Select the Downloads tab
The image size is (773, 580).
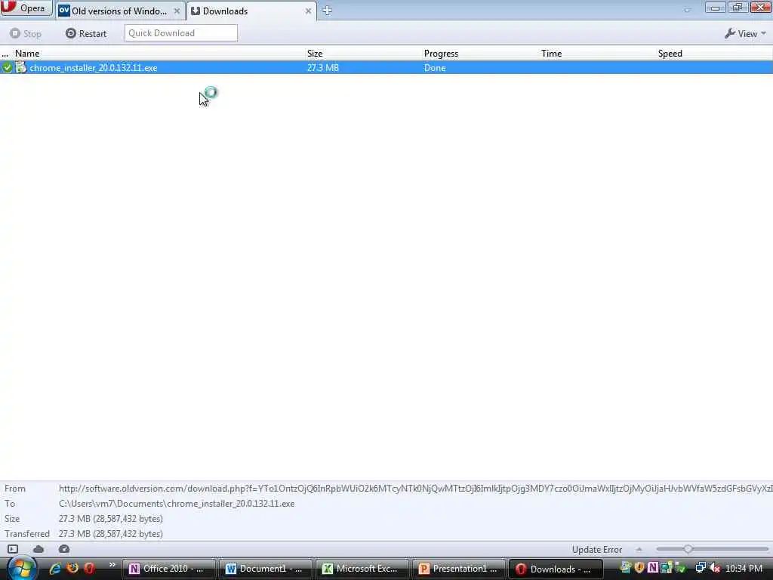(x=251, y=11)
